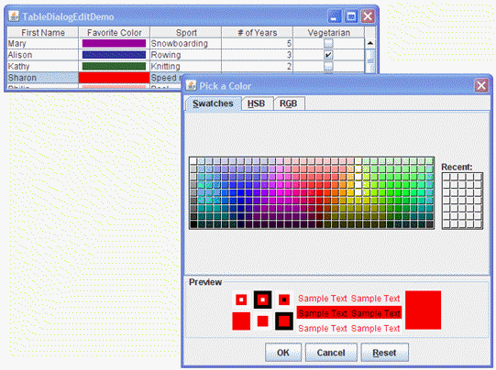Select the 'Kathy' name cell
This screenshot has height=370, width=496.
43,66
